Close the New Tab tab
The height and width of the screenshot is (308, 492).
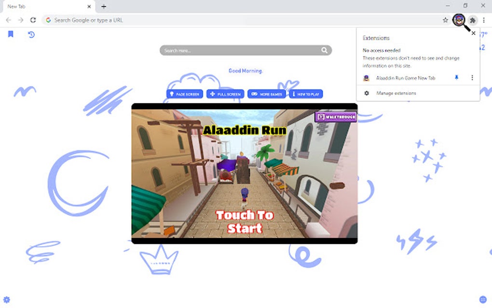click(89, 6)
